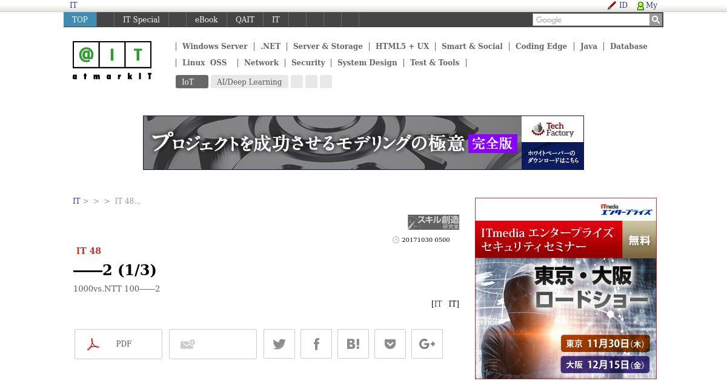Viewport: 727px width, 381px height.
Task: Open the IT Special tab
Action: [x=141, y=19]
